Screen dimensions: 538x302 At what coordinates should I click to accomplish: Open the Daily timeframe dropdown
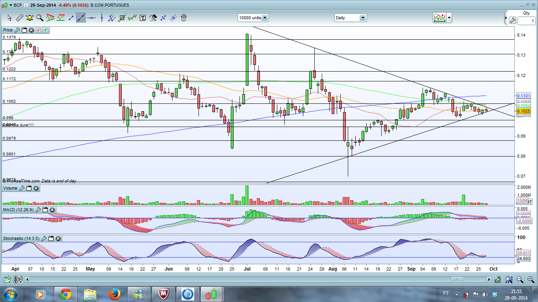[362, 18]
